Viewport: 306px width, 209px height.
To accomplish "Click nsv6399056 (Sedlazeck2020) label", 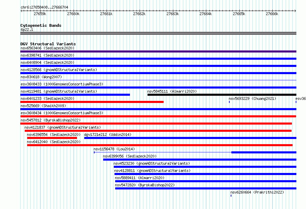I will point(130,156).
